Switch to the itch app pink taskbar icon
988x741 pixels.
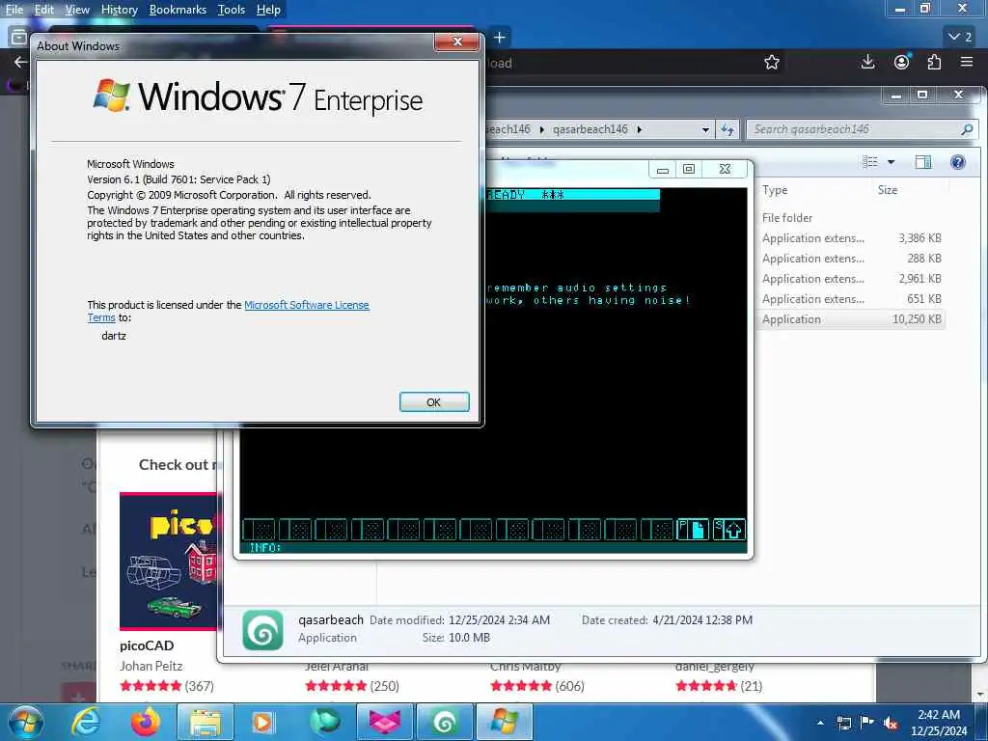(384, 722)
